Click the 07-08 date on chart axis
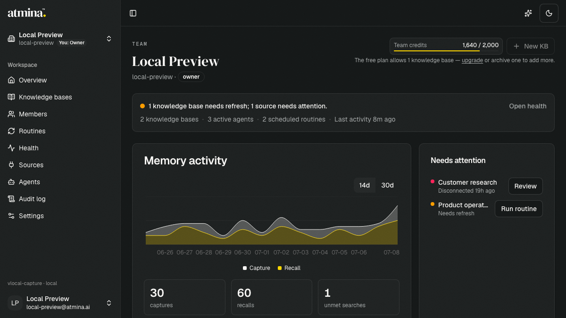This screenshot has height=318, width=566. (391, 253)
